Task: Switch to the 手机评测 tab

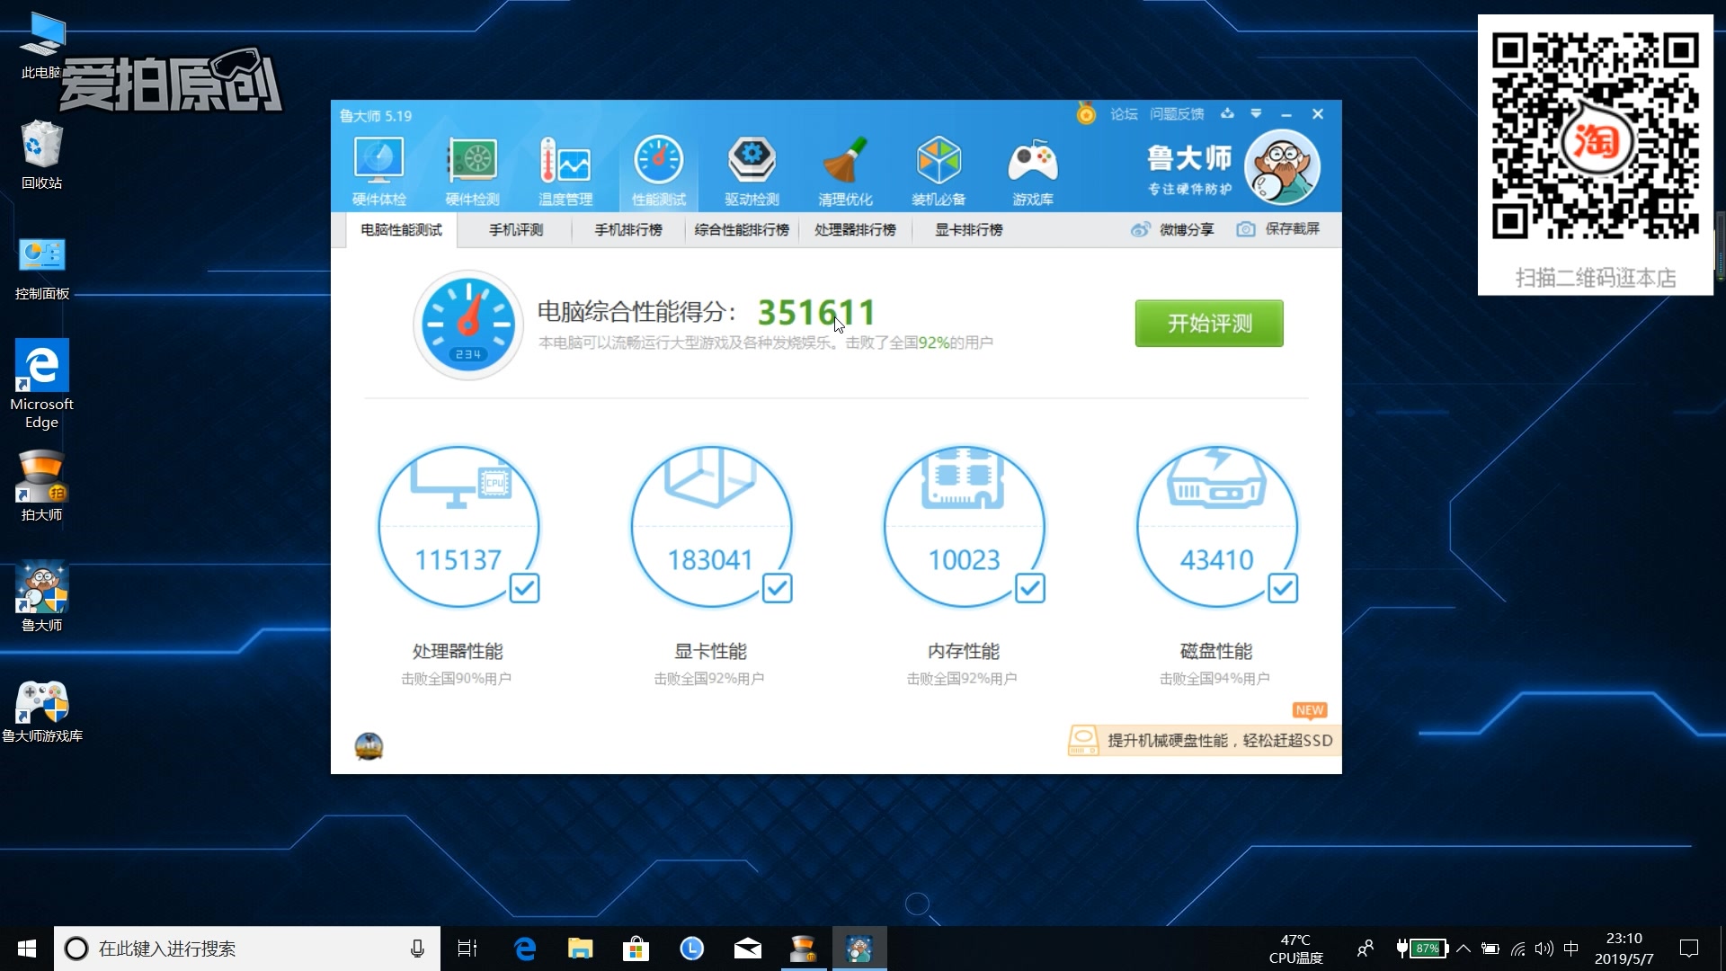Action: click(x=514, y=230)
